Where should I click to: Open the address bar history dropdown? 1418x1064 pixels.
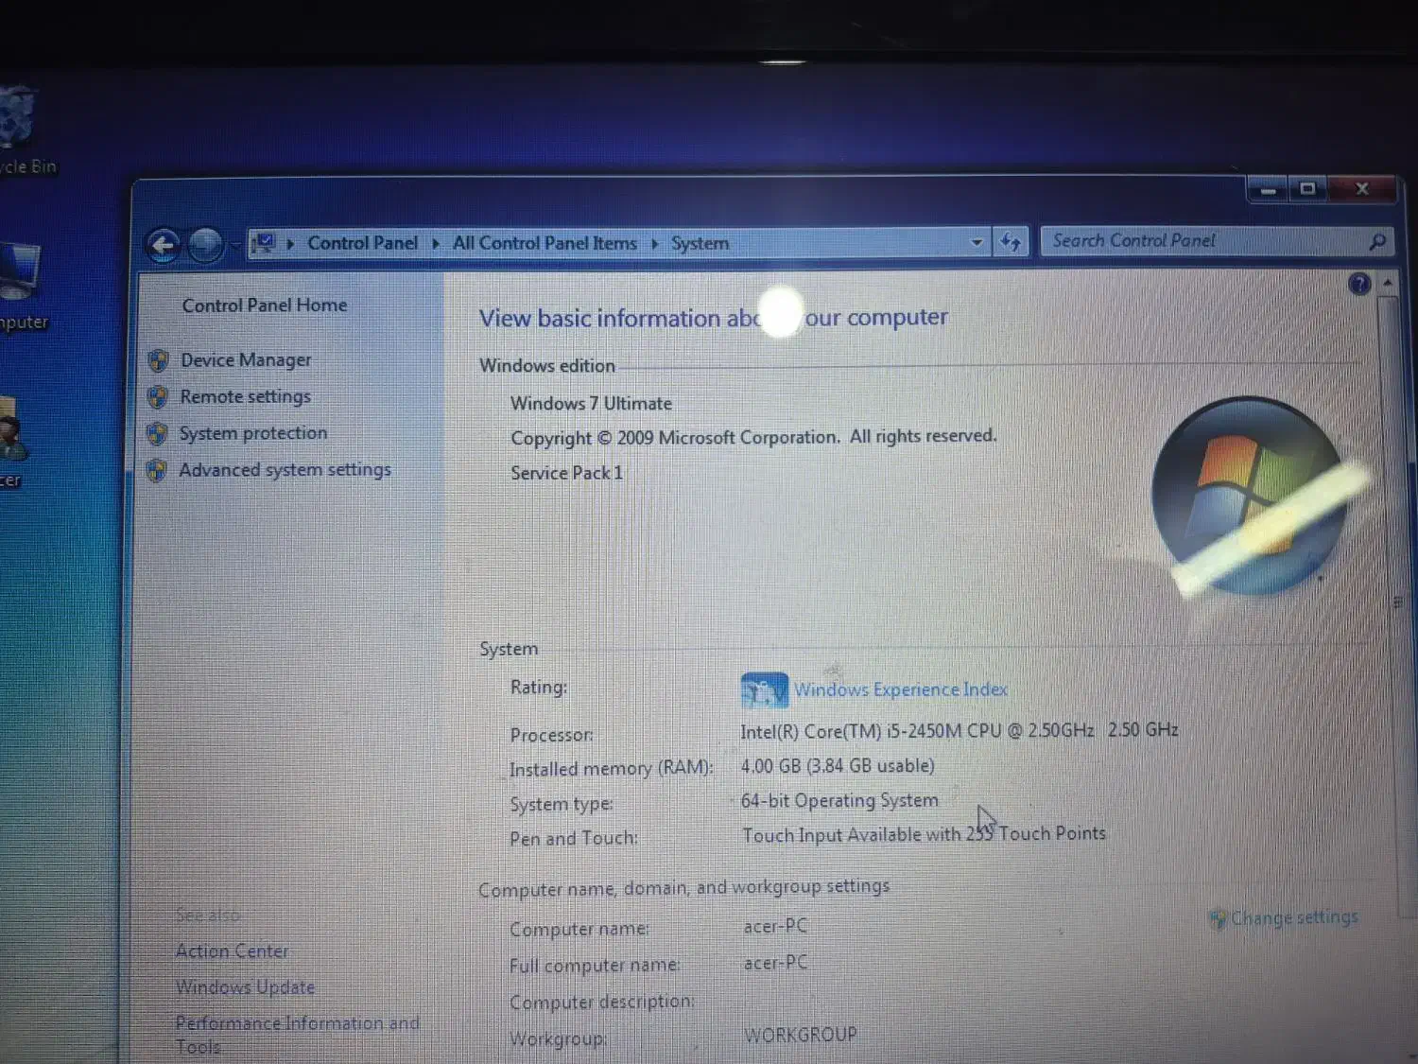pyautogui.click(x=977, y=243)
